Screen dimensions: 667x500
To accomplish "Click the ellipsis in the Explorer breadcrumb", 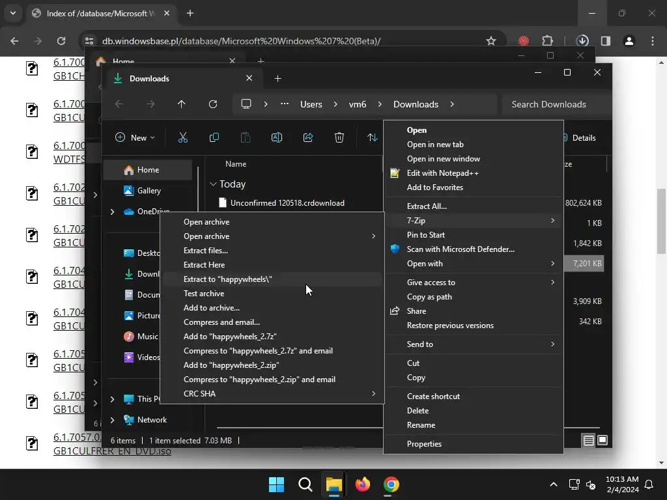I will click(x=285, y=104).
